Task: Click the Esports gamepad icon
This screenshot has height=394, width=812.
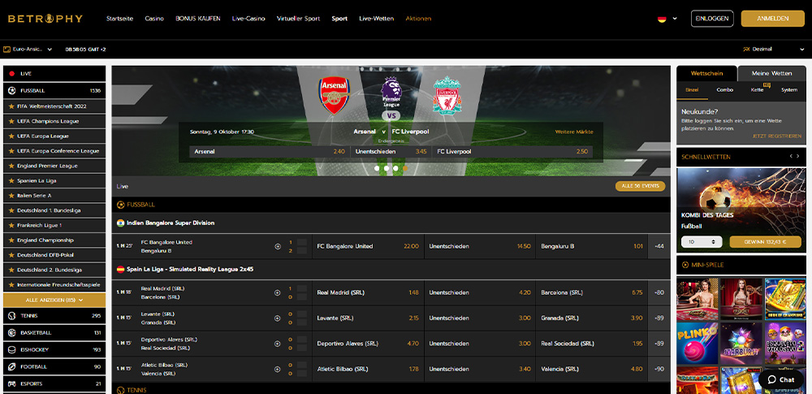Action: pos(11,384)
